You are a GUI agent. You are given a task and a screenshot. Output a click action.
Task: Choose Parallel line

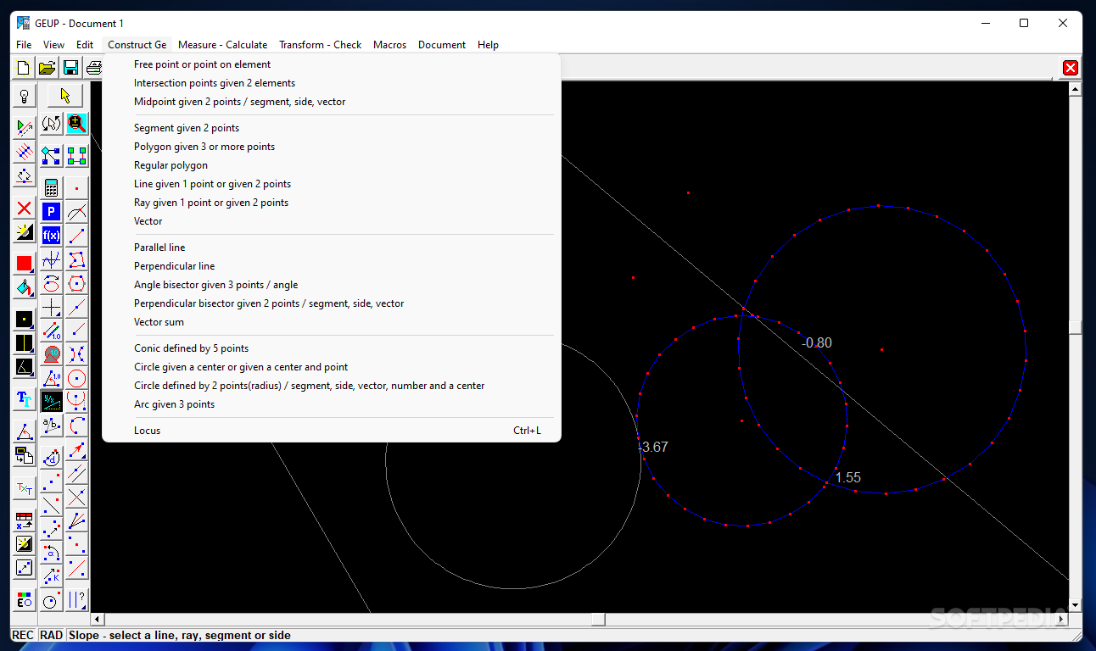pos(332,248)
